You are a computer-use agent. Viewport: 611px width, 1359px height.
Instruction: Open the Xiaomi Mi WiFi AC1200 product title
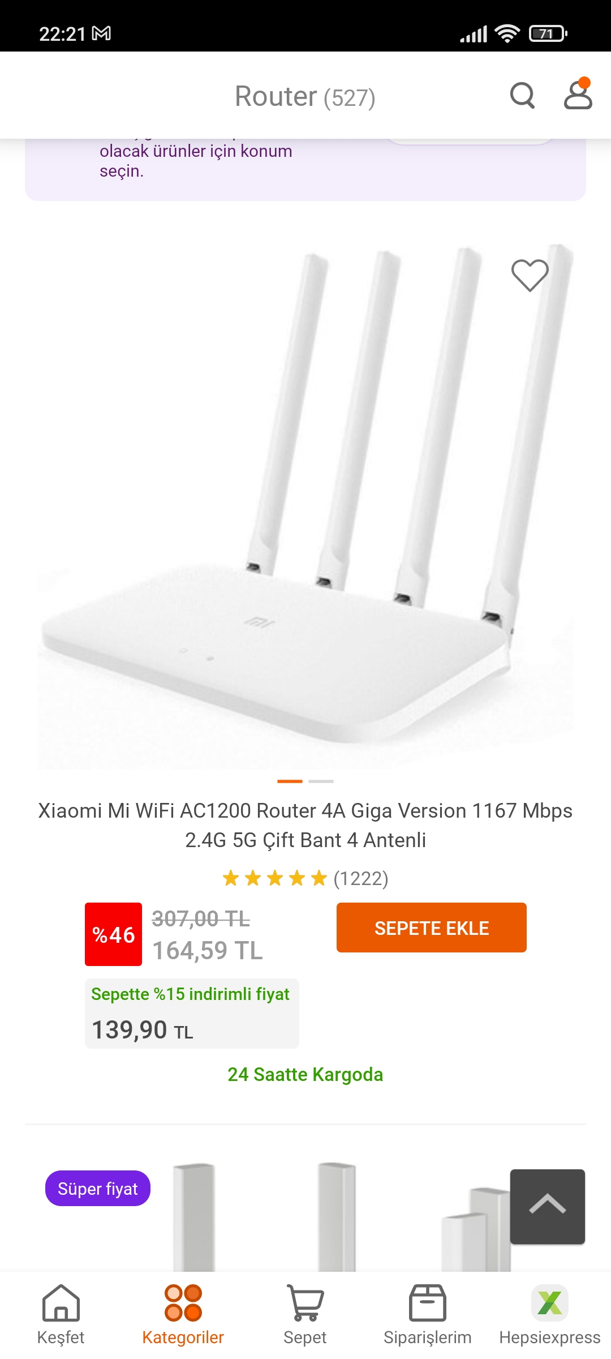pyautogui.click(x=305, y=825)
